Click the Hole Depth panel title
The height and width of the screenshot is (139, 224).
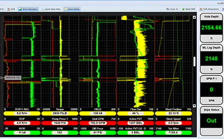[x=211, y=17]
